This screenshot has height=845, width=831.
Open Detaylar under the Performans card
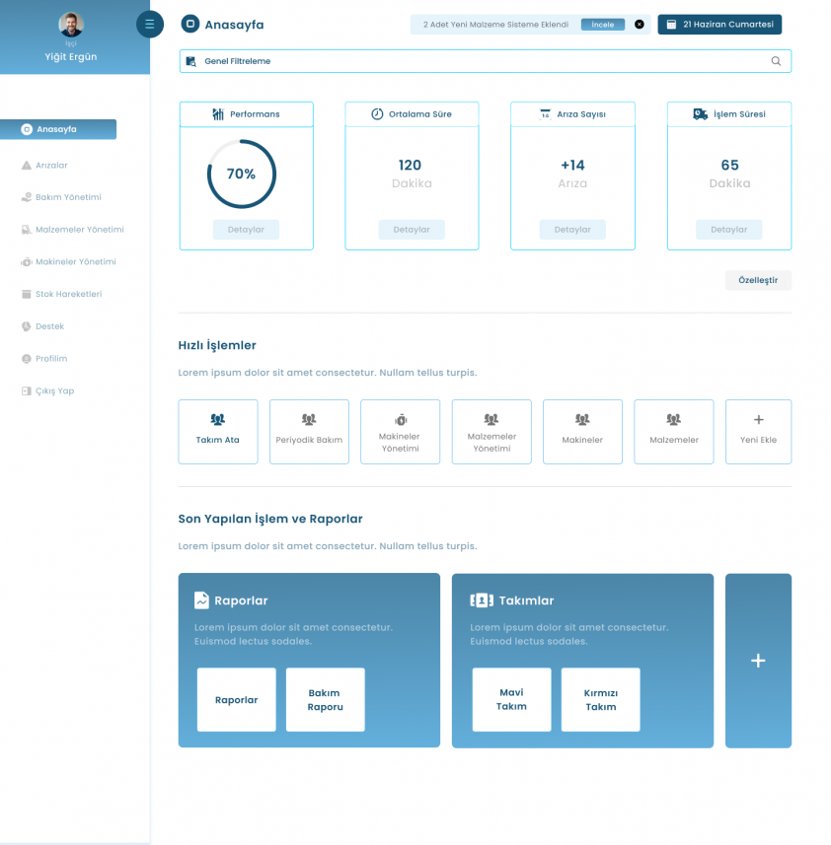[246, 230]
